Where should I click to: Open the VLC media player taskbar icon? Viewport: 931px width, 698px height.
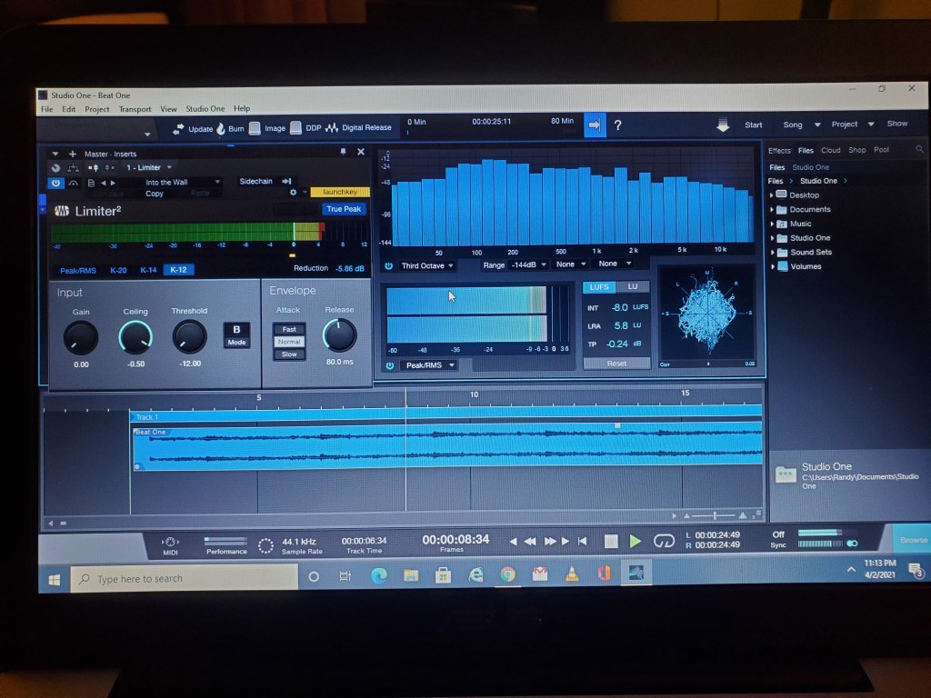click(x=571, y=575)
